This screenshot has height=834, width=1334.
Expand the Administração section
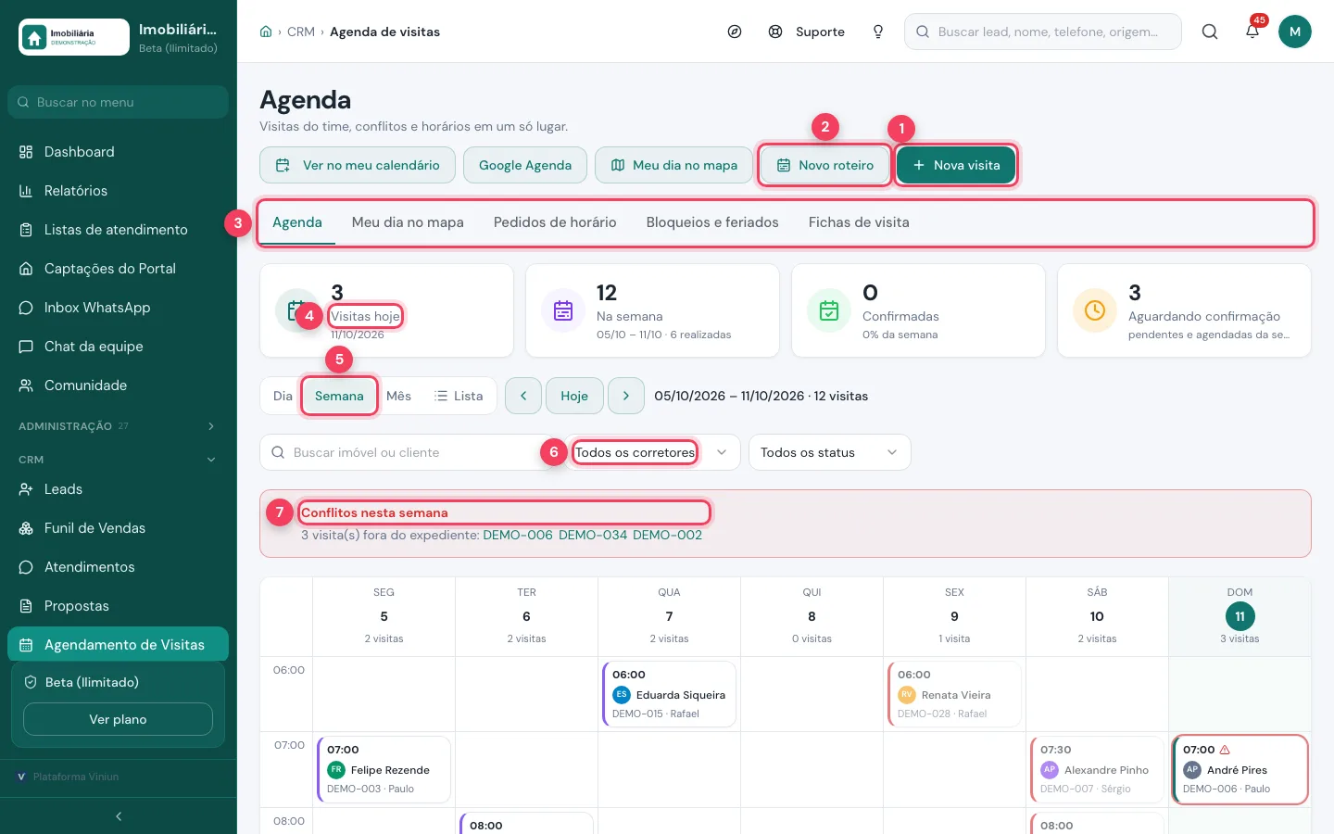118,426
